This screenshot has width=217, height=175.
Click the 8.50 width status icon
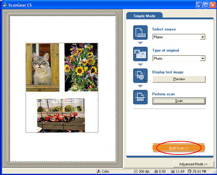pyautogui.click(x=156, y=171)
